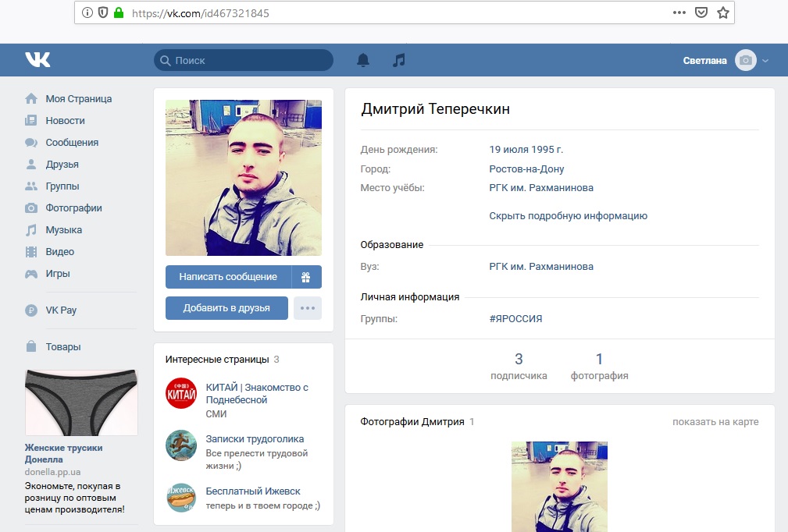Click the Поиск search field
The image size is (788, 532).
click(x=244, y=60)
